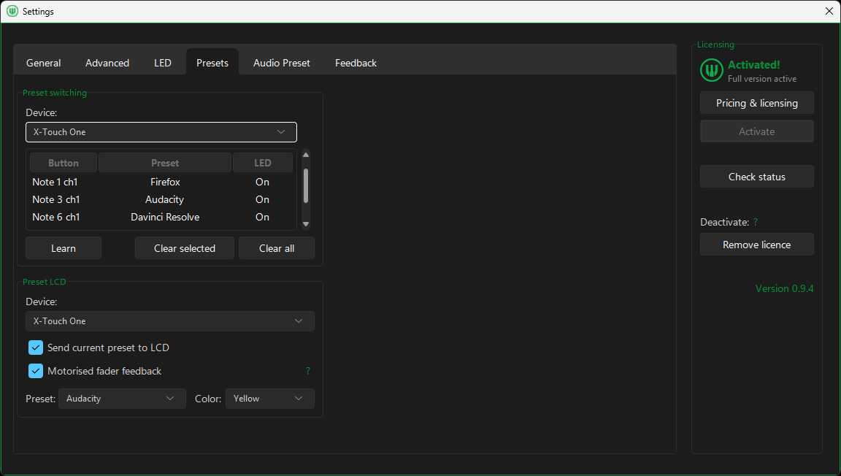Click the disabled Activate button

[x=757, y=131]
